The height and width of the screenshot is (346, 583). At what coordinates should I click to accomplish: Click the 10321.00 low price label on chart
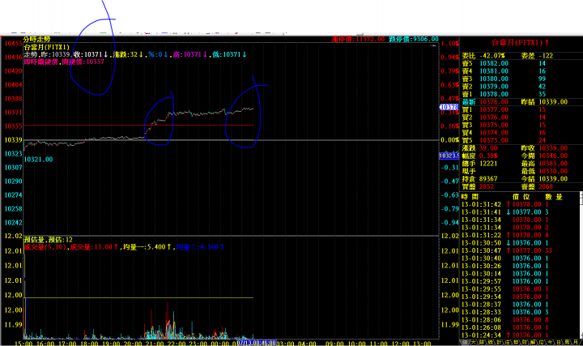click(38, 160)
